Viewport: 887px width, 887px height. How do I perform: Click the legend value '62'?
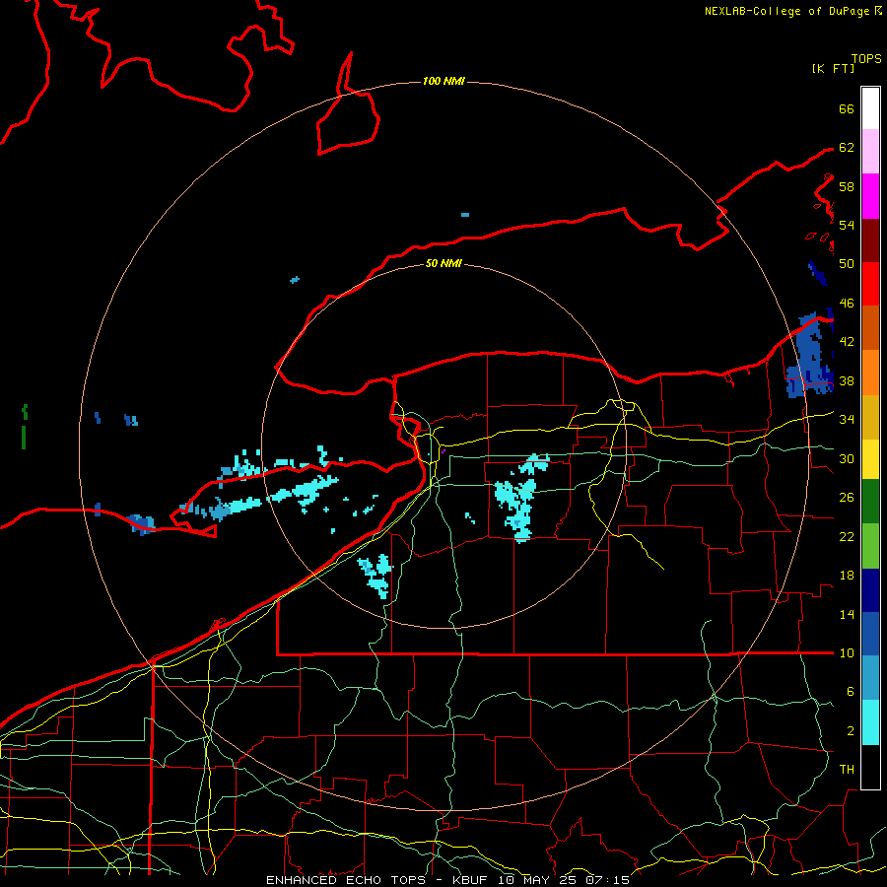pyautogui.click(x=847, y=147)
